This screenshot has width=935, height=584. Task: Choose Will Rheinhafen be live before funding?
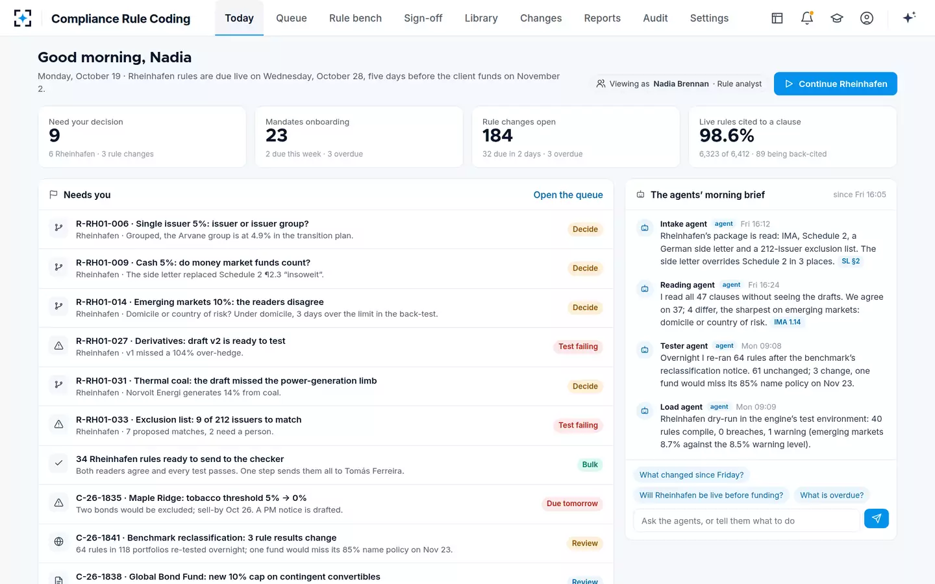coord(711,495)
